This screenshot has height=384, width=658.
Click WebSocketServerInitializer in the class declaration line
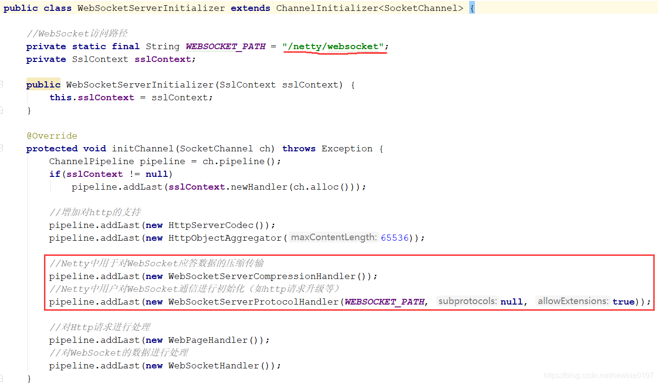151,9
